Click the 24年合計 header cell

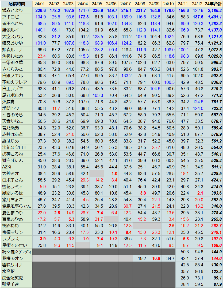pyautogui.click(x=213, y=4)
